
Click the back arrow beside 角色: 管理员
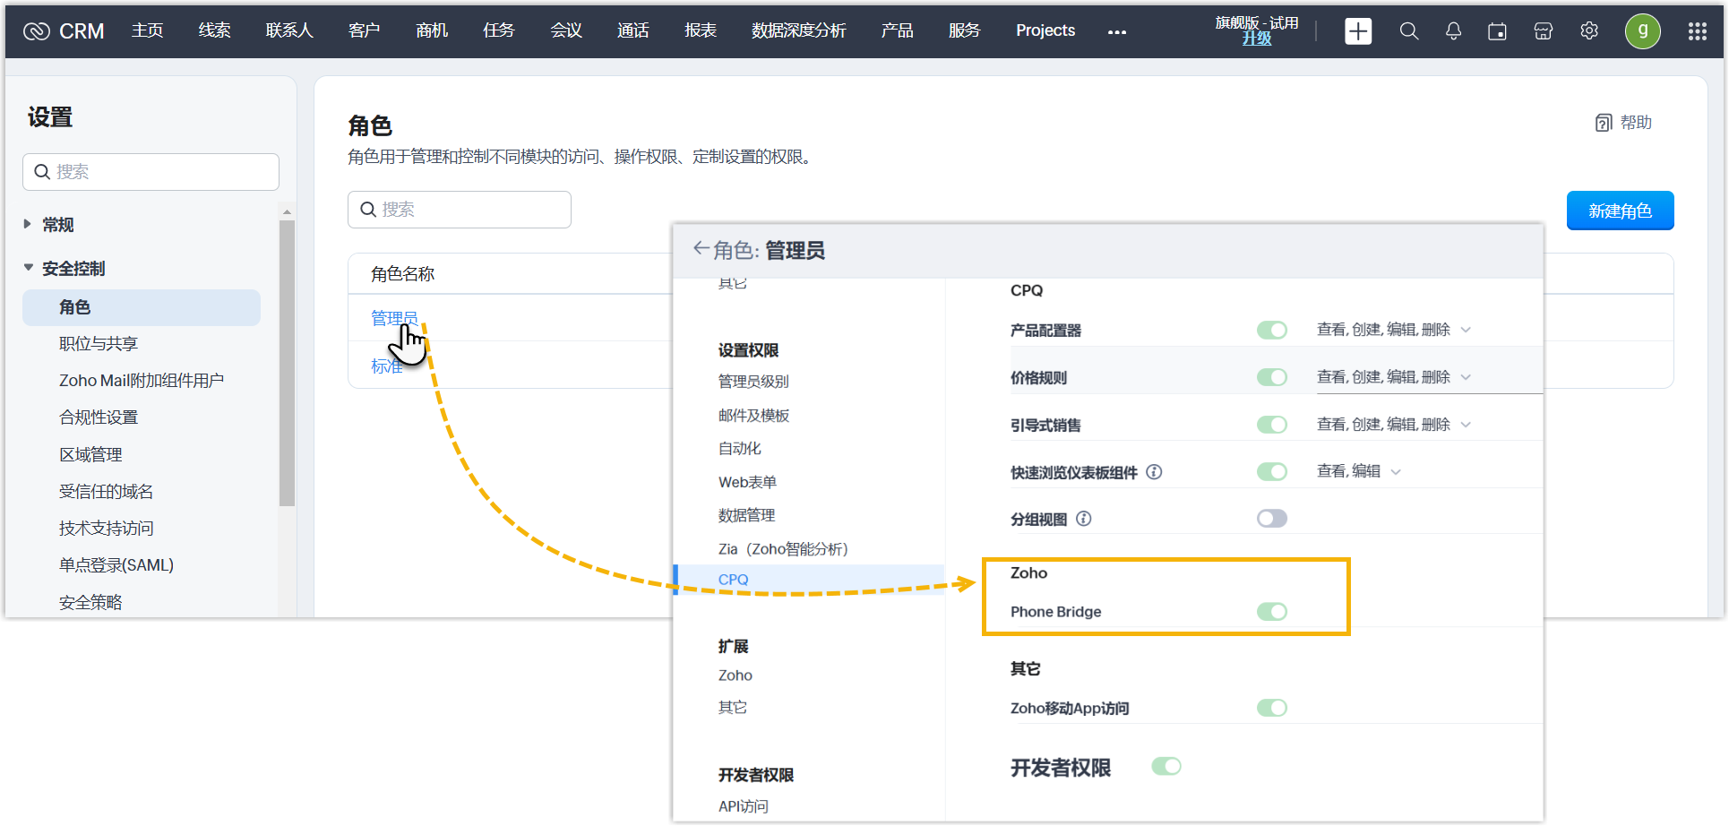[x=701, y=249]
